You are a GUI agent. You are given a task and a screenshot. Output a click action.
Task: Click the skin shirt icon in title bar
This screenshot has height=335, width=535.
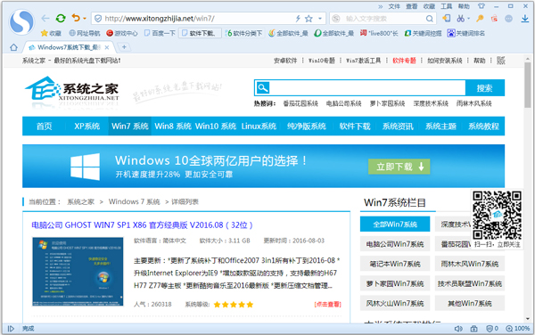(481, 6)
